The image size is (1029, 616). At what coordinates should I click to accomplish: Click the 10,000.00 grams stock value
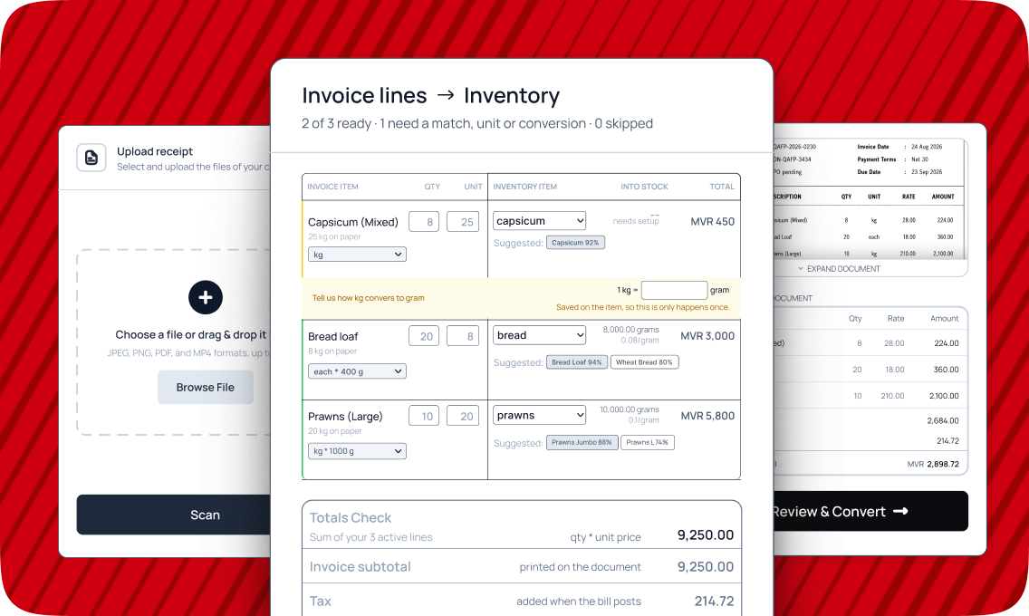pos(630,409)
